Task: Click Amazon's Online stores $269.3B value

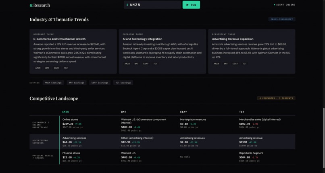Action: pyautogui.click(x=68, y=124)
